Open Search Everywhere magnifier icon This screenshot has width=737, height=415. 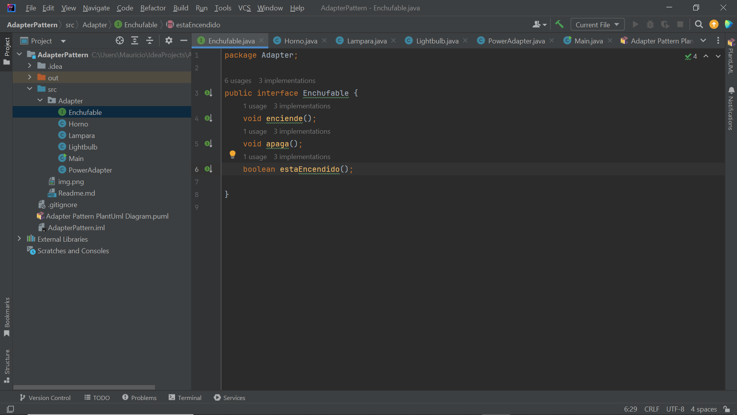pyautogui.click(x=699, y=25)
